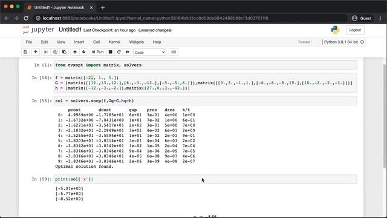Move selected cell down arrow
387x218 pixels.
click(x=83, y=52)
